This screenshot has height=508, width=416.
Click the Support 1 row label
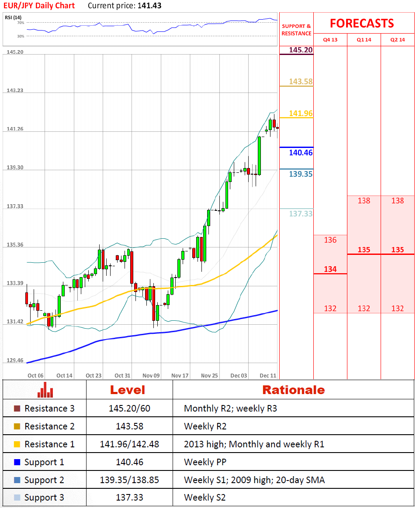[x=44, y=462]
